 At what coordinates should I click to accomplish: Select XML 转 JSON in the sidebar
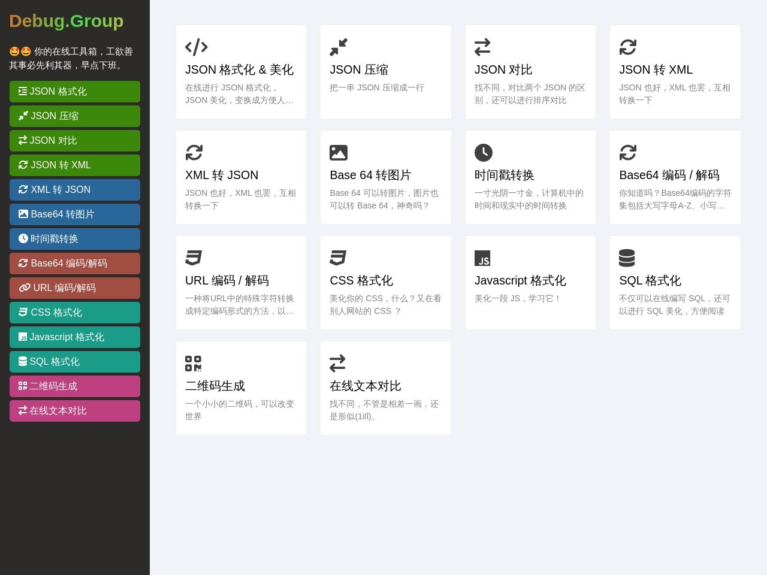click(75, 190)
